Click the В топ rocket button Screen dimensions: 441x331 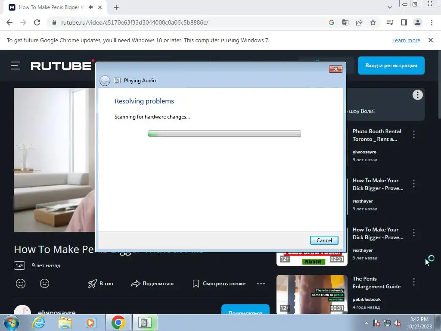[101, 284]
